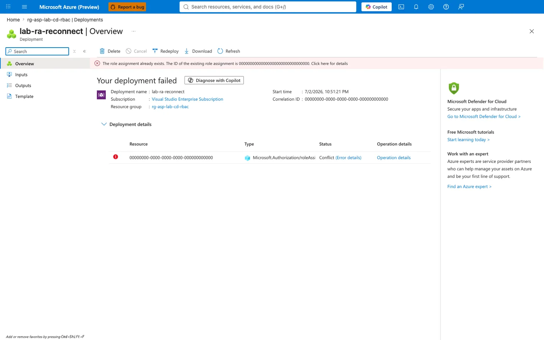Click the red error status icon in resource row

pyautogui.click(x=116, y=157)
